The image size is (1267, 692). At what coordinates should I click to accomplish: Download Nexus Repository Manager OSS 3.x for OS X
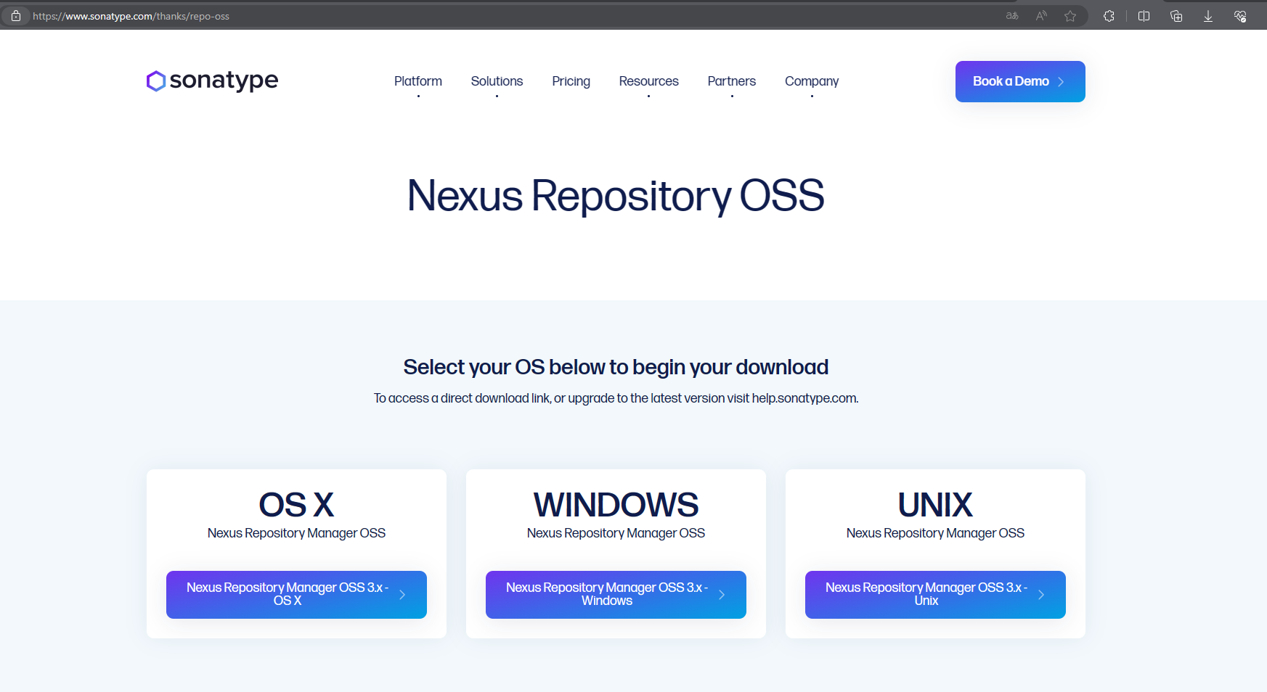(x=296, y=595)
